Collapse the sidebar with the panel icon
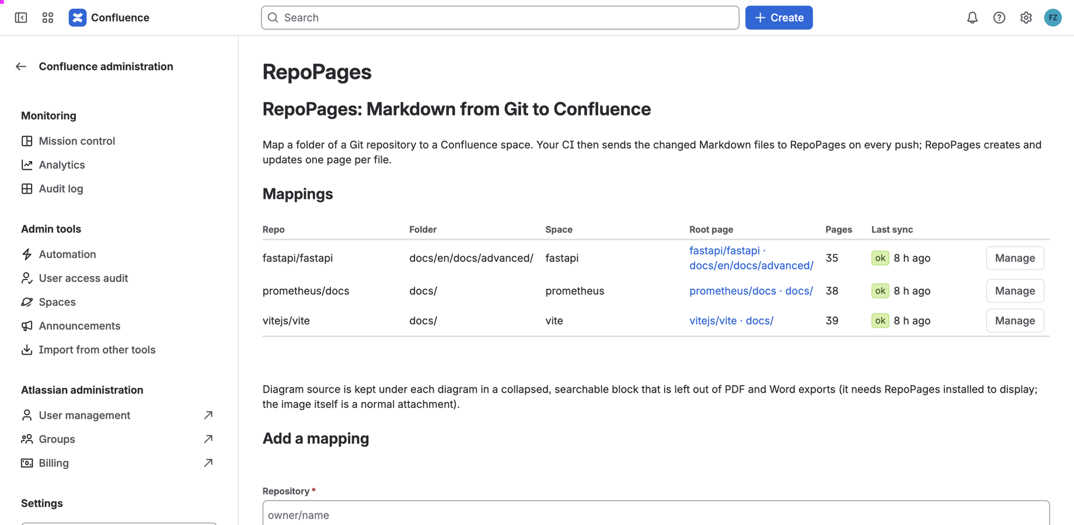 pyautogui.click(x=21, y=17)
